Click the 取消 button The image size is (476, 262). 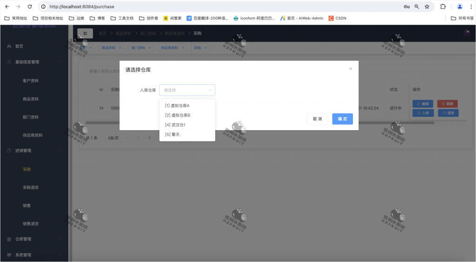(x=317, y=119)
